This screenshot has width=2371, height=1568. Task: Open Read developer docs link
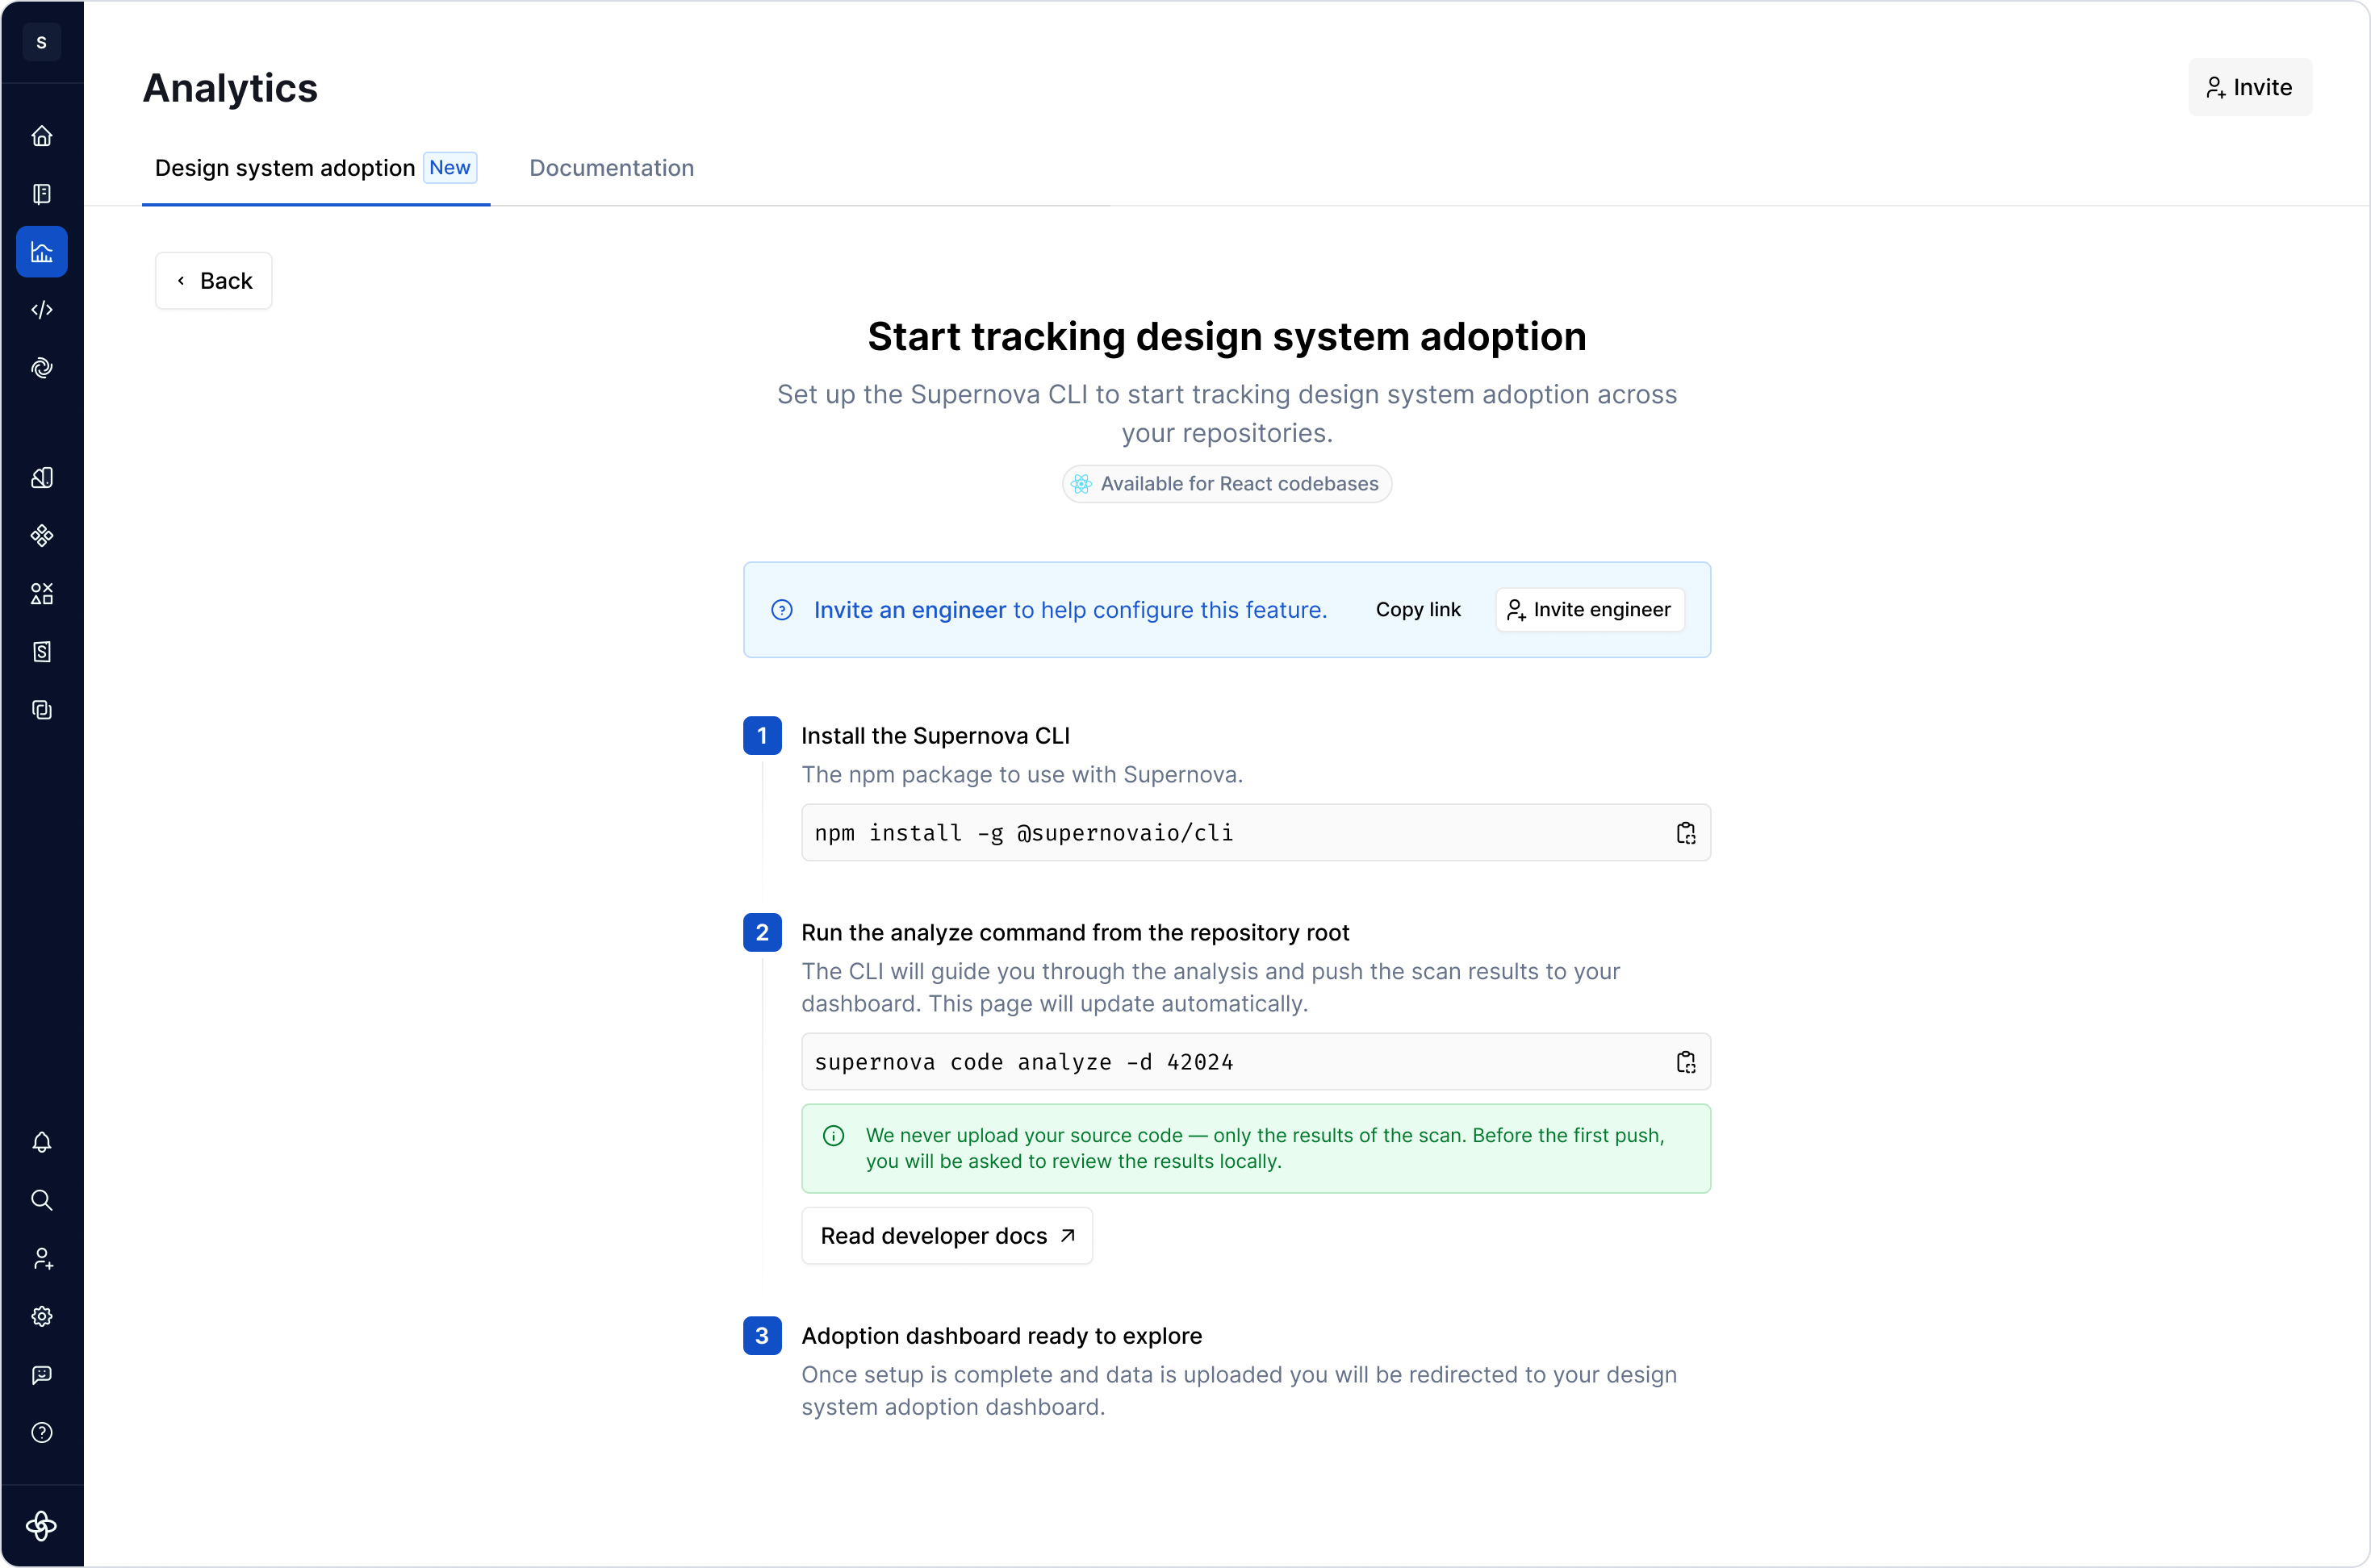click(947, 1236)
